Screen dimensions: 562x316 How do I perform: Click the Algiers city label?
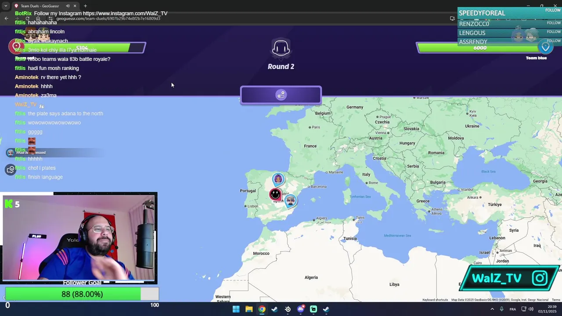321,218
